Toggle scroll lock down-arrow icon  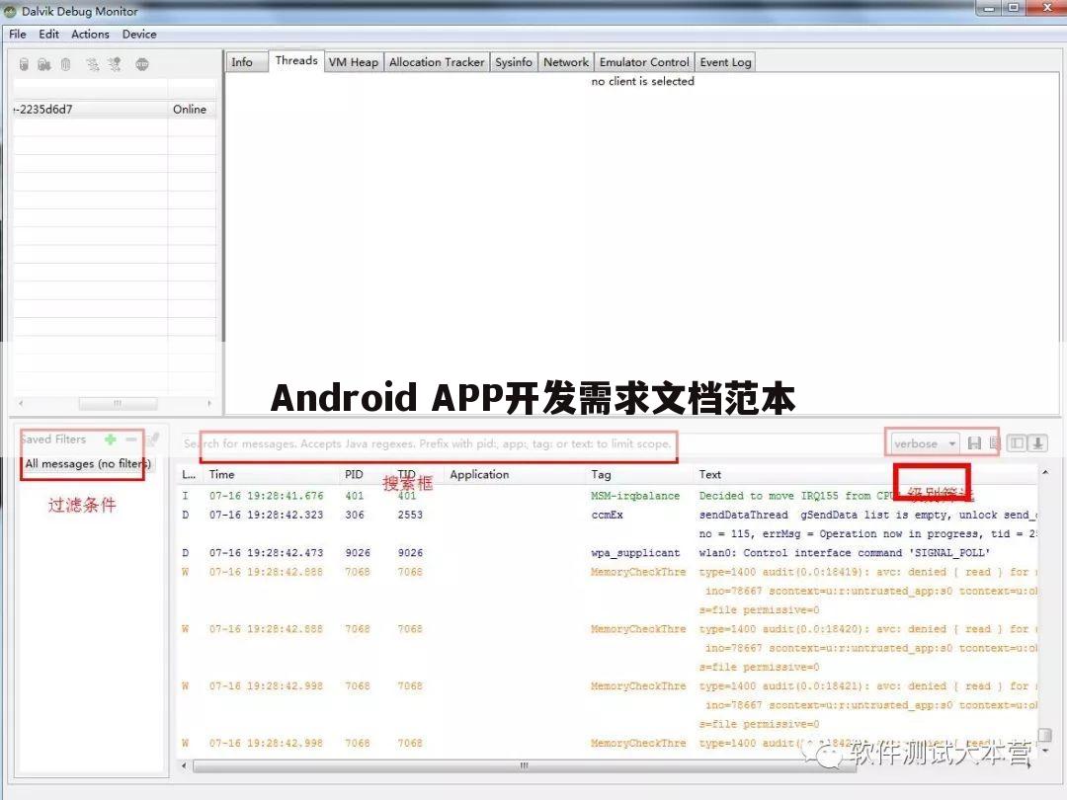pos(1037,443)
